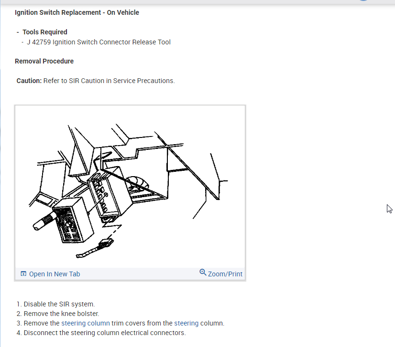Collapse the Tools Required section dash
This screenshot has height=347, width=395.
(x=18, y=32)
